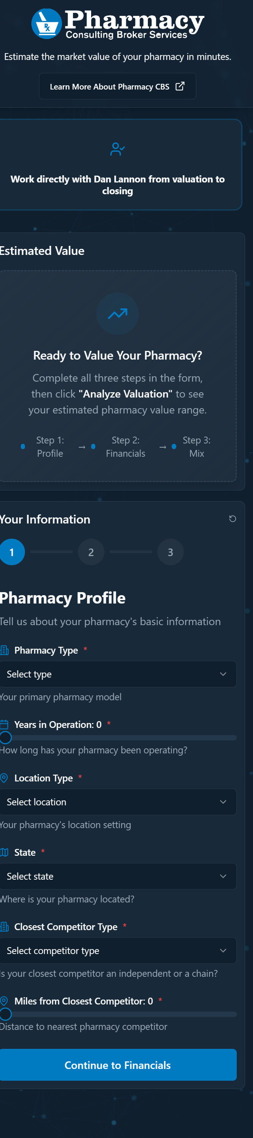This screenshot has height=1138, width=253.
Task: Click the Learn More About Pharmacy CBS button
Action: [117, 86]
